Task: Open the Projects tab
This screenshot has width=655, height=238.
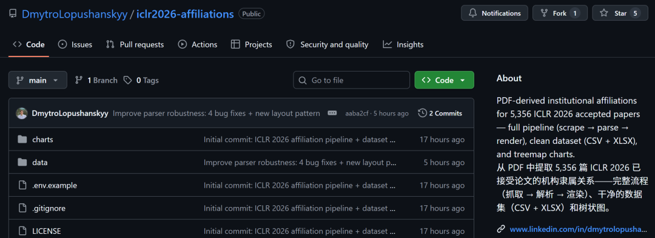Action: [252, 44]
